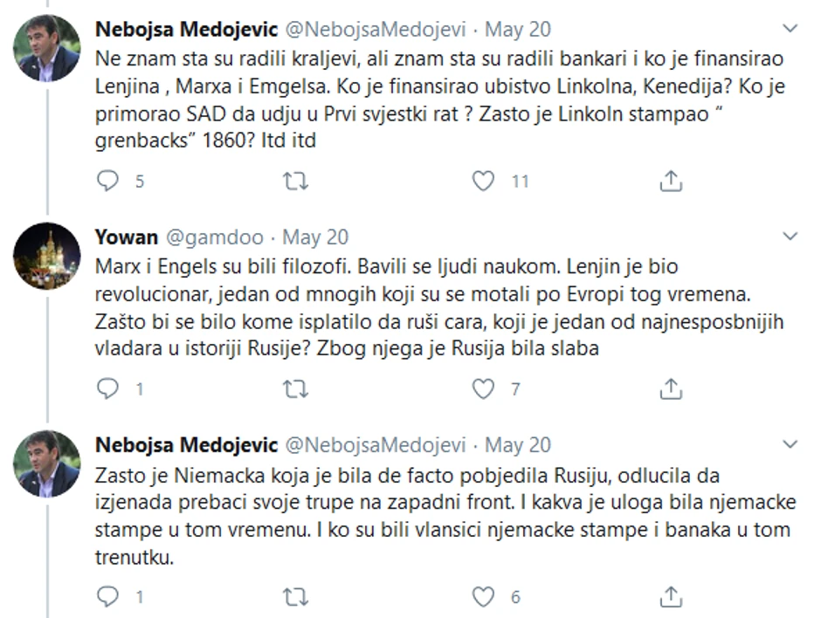
Task: Share the last tweet about zapadni front
Action: coord(670,597)
